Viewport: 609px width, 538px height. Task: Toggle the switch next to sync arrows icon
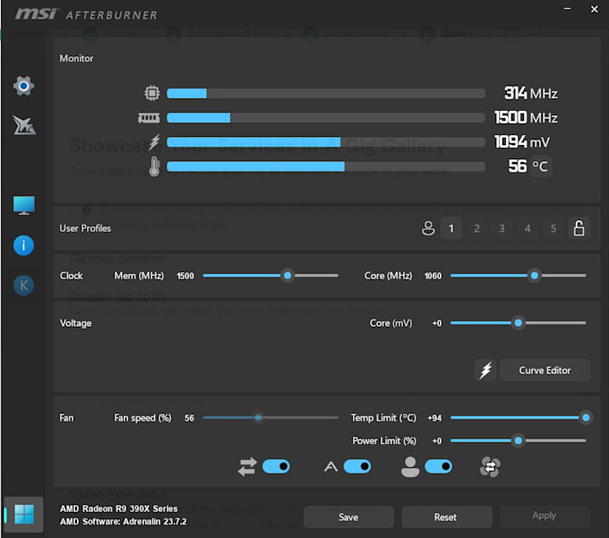(x=276, y=466)
